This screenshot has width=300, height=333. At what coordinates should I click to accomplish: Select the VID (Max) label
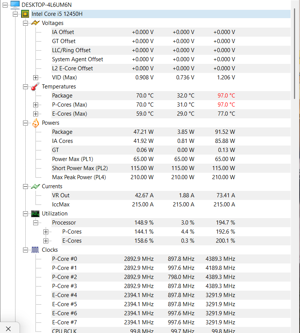(x=65, y=77)
